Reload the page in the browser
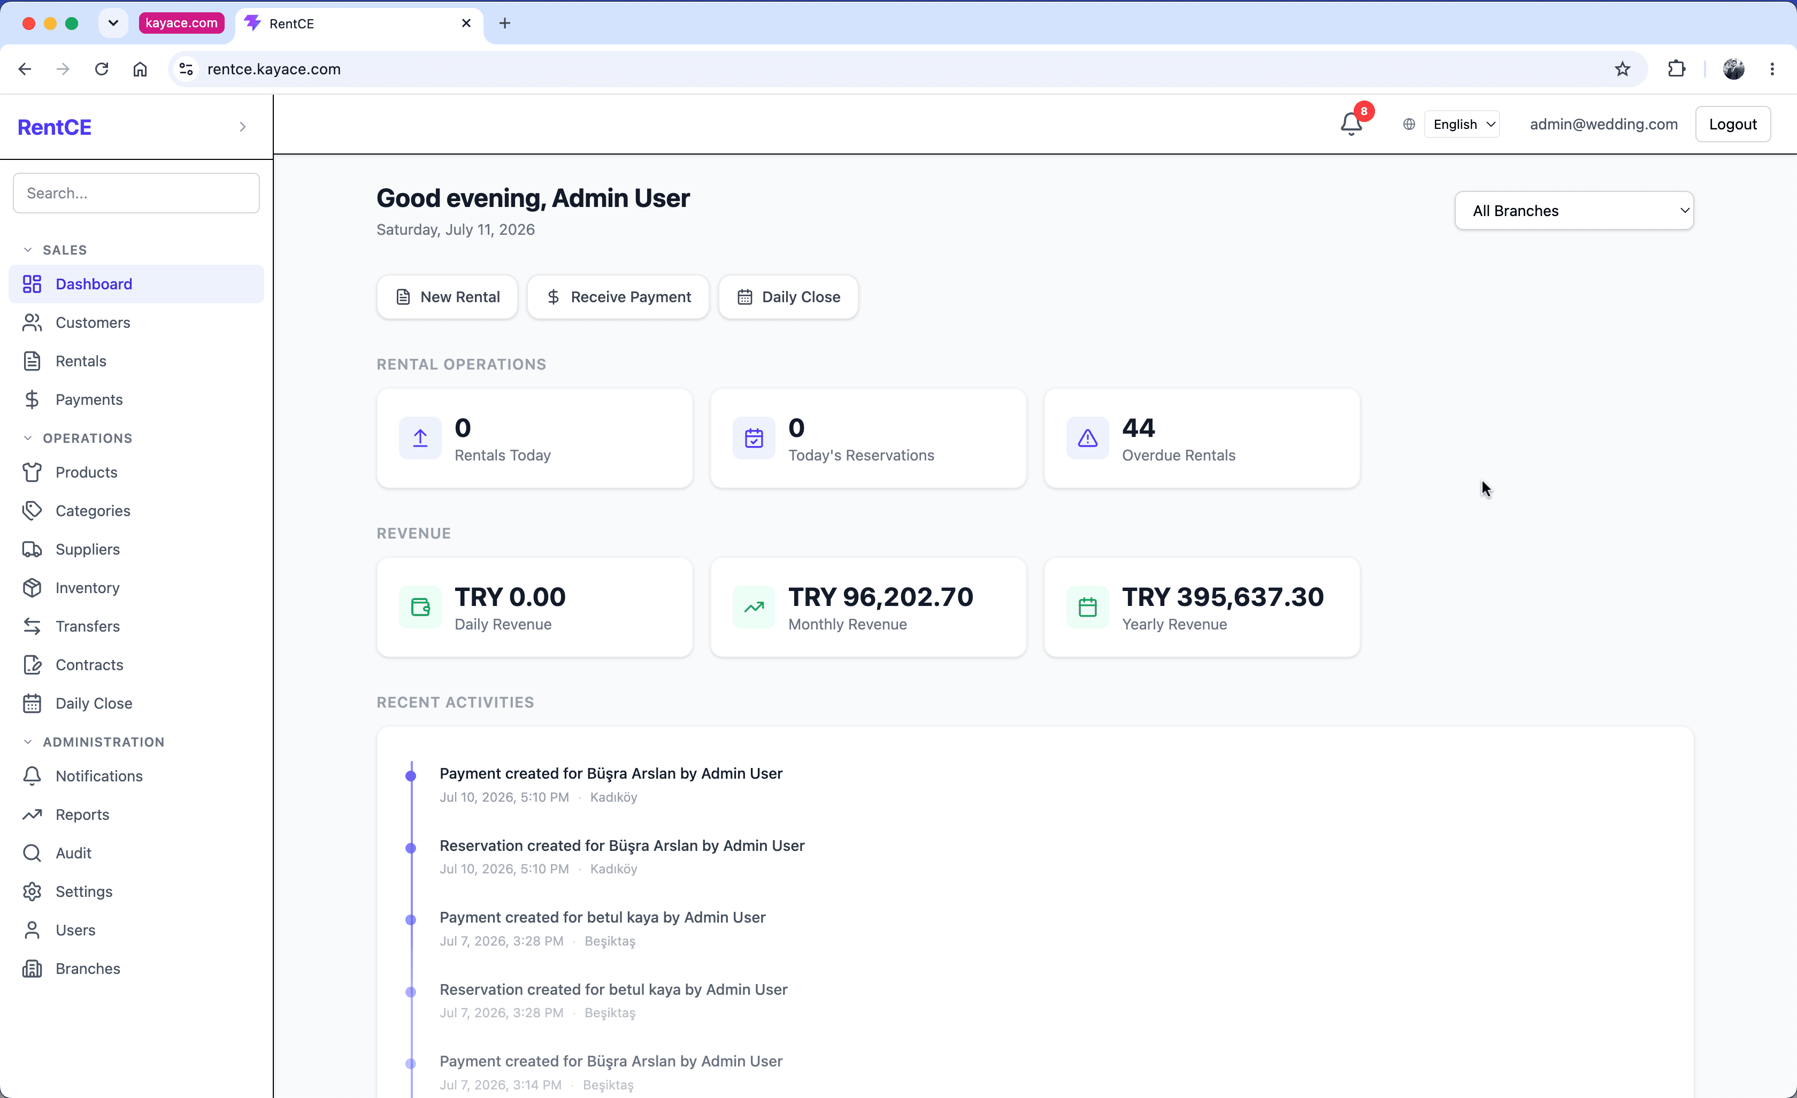The image size is (1797, 1098). [x=102, y=68]
